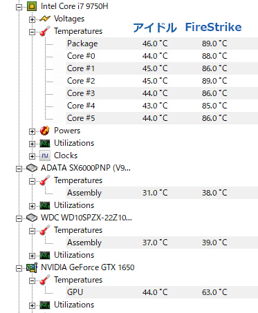The width and height of the screenshot is (258, 313).
Task: Collapse the CPU Temperatures node
Action: (x=32, y=32)
